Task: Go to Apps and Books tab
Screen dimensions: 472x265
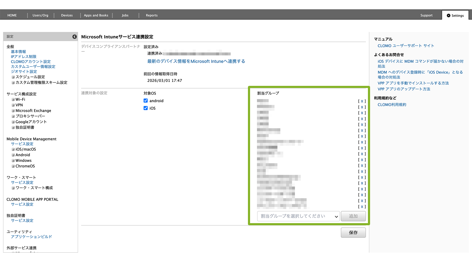Action: 96,15
